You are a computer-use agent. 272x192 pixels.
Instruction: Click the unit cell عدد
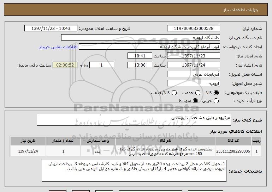point(98,151)
